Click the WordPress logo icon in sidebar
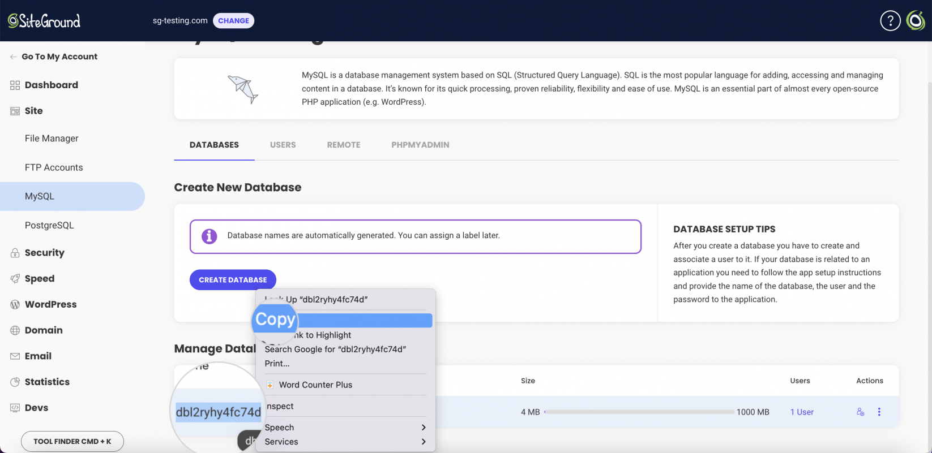 [15, 305]
